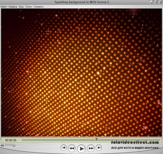Minimize the player window
Screen dimensions: 163x154
[x=152, y=2]
